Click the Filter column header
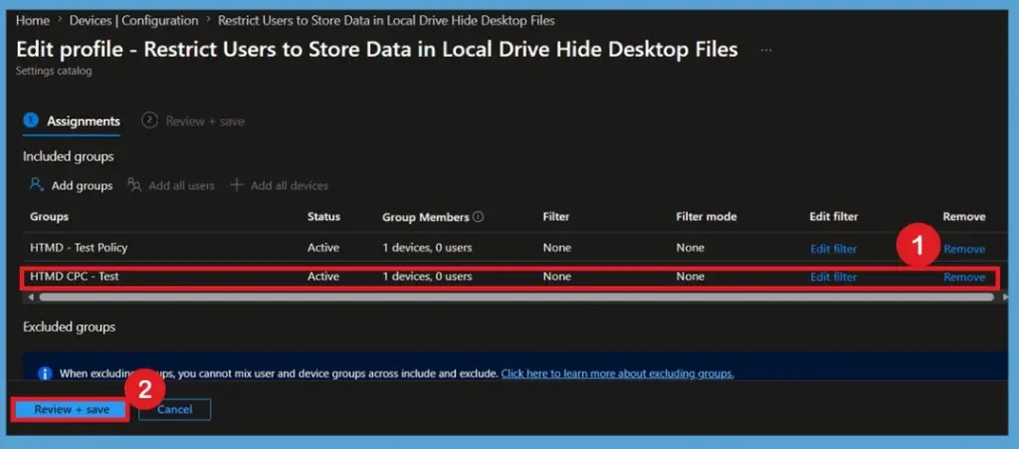The image size is (1019, 449). point(555,217)
